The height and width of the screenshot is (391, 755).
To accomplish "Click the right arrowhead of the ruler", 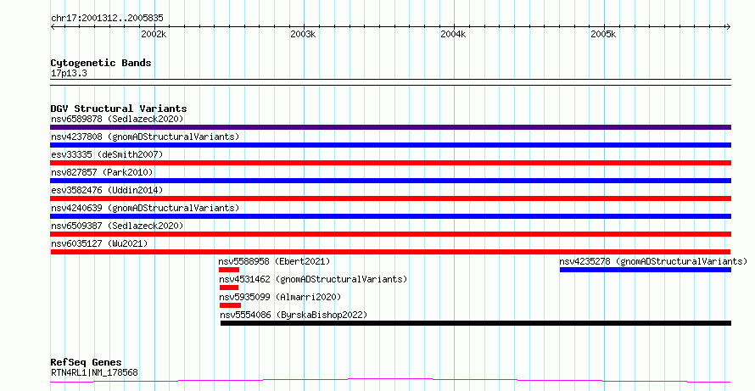I will click(x=728, y=27).
